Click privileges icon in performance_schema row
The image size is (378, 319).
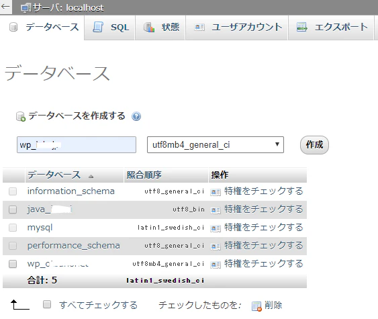point(216,246)
